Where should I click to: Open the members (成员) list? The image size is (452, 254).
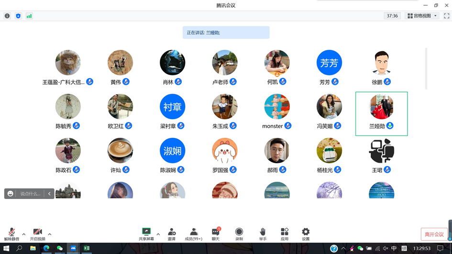(x=193, y=234)
